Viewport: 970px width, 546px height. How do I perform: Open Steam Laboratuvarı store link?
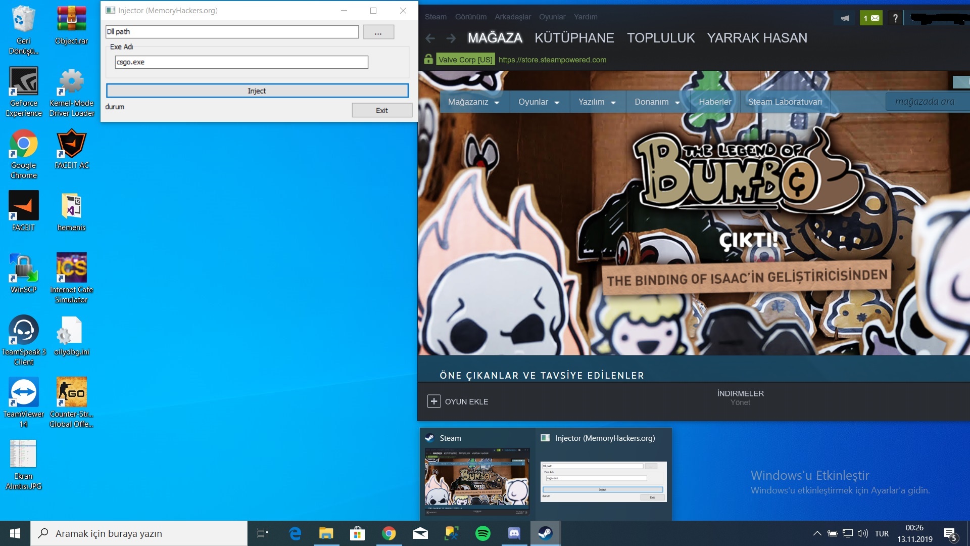pos(785,102)
